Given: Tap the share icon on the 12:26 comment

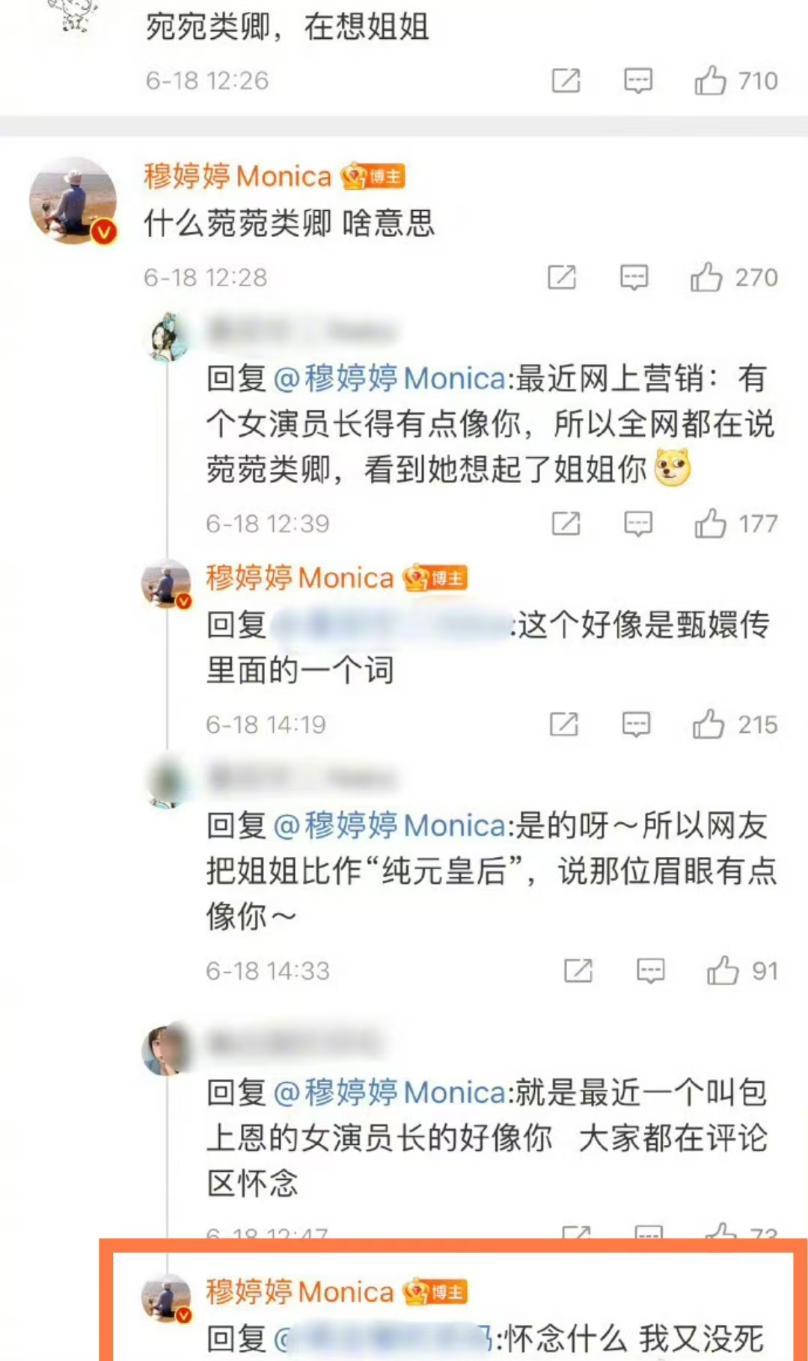Looking at the screenshot, I should click(566, 80).
